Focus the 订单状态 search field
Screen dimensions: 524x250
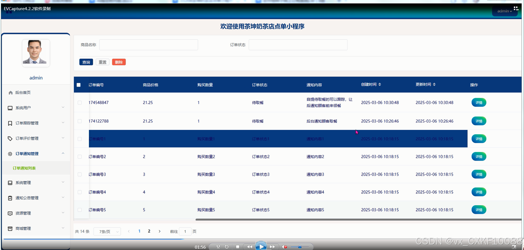pos(298,45)
